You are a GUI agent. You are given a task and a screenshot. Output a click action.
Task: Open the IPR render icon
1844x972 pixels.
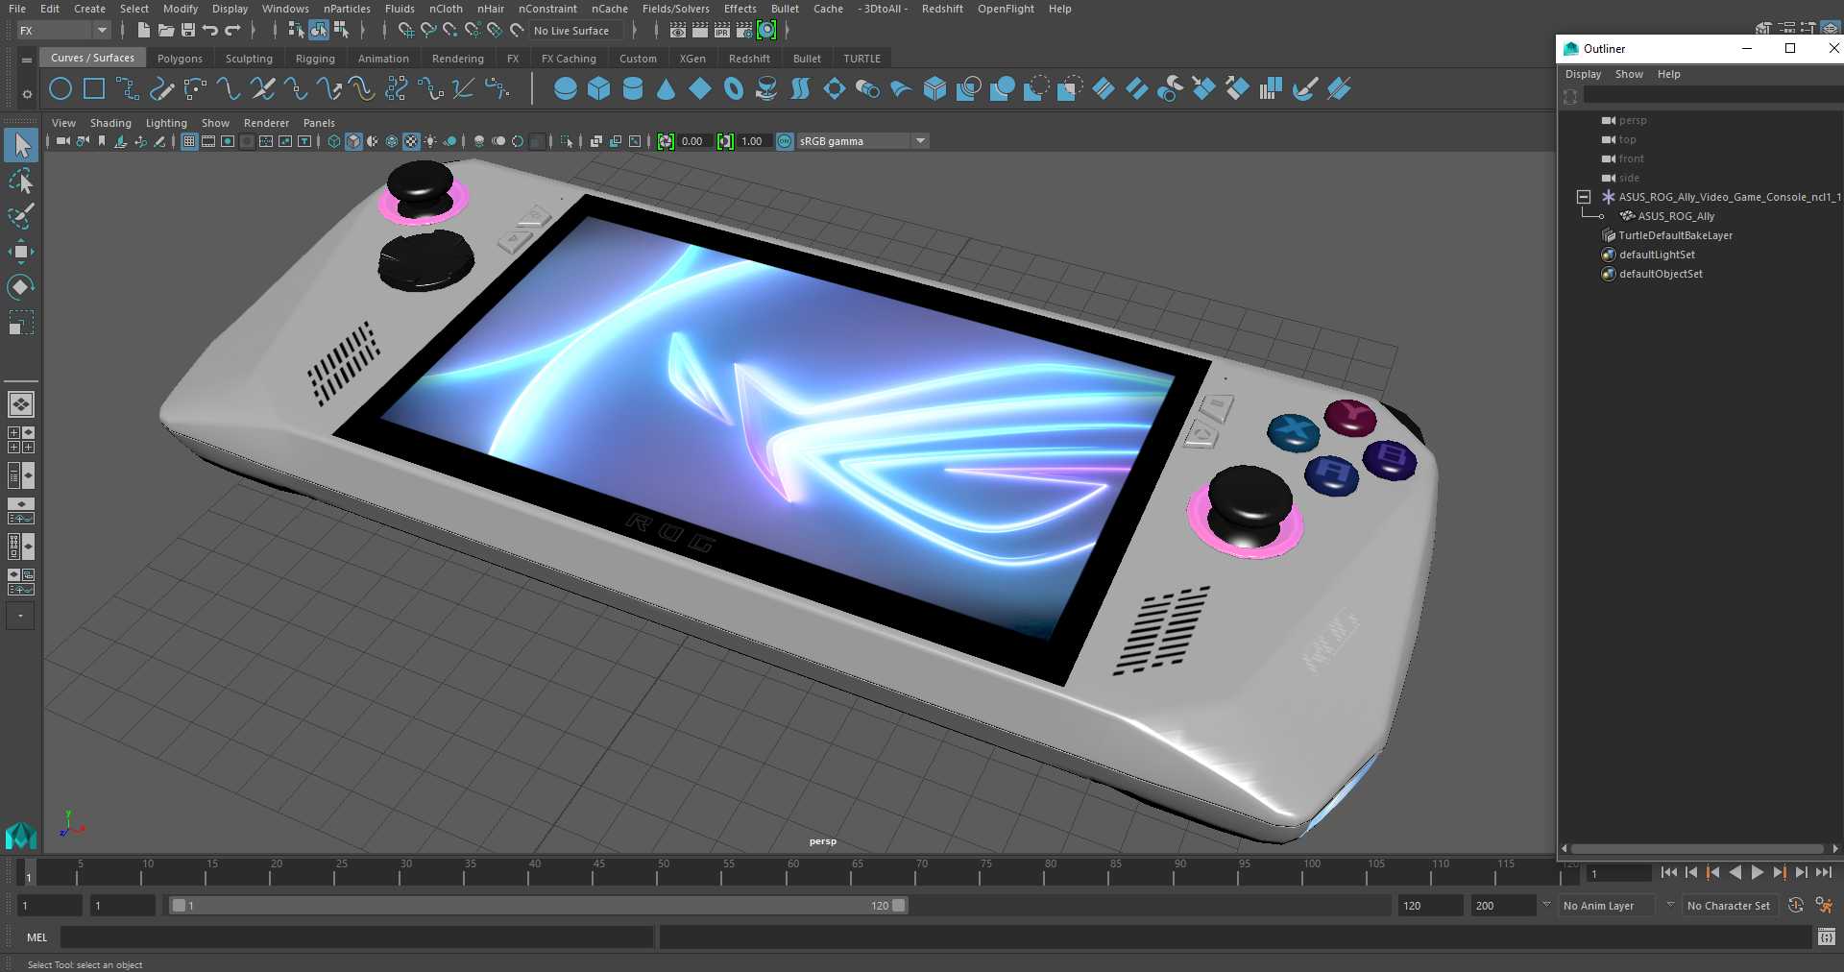pyautogui.click(x=722, y=31)
